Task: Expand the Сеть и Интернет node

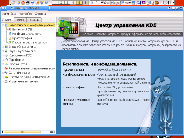Action: click(x=3, y=72)
